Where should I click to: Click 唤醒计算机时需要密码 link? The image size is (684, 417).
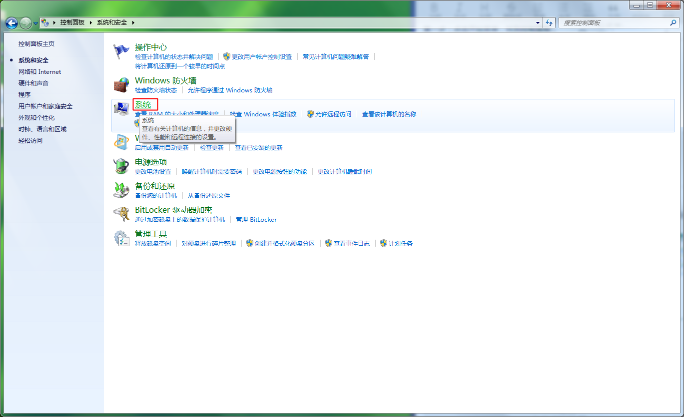pyautogui.click(x=212, y=172)
